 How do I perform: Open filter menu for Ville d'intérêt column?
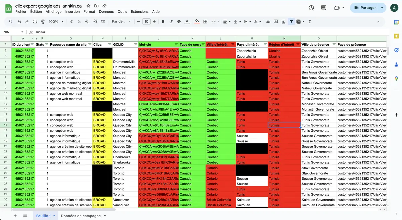pos(233,45)
